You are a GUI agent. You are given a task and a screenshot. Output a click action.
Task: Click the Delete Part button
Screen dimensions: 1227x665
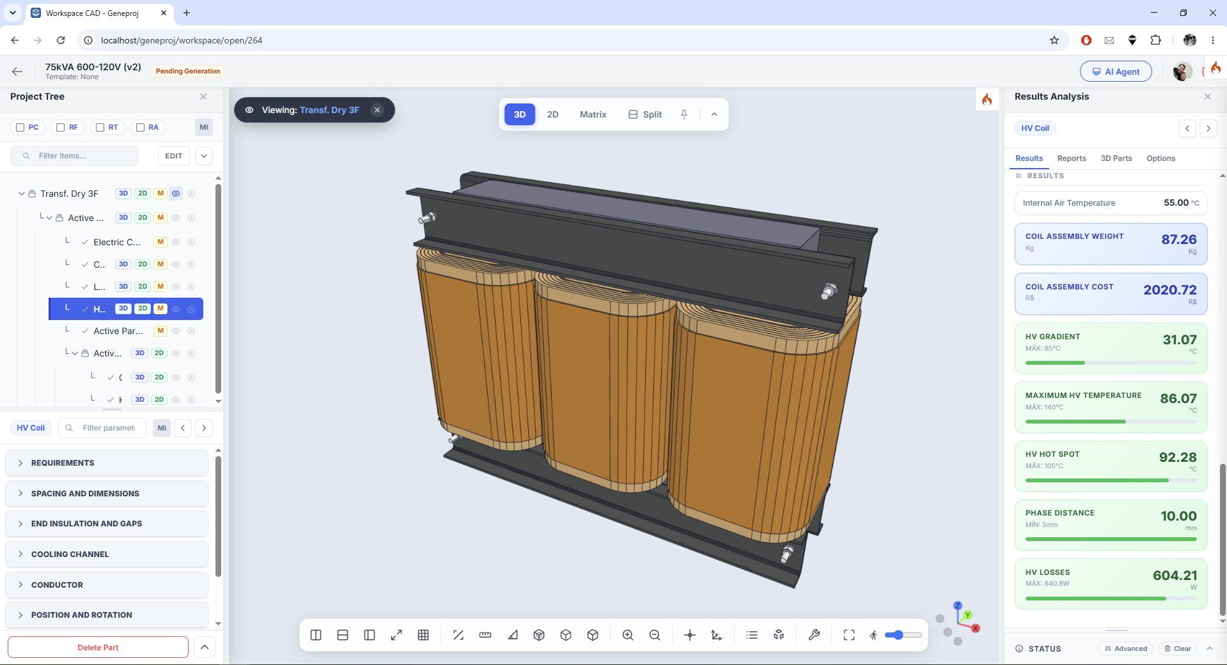(98, 647)
